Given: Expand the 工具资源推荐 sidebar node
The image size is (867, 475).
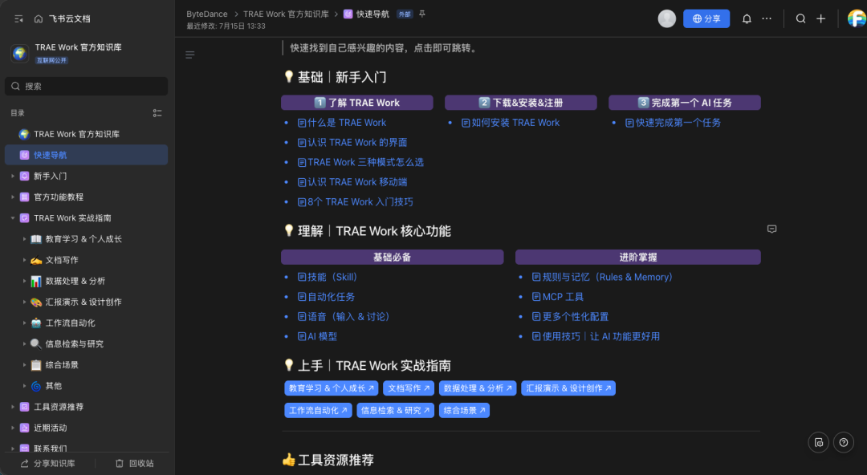Looking at the screenshot, I should point(13,407).
